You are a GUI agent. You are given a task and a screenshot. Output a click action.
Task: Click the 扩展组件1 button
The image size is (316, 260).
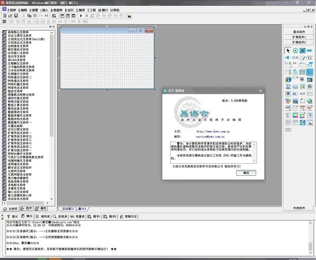click(298, 37)
